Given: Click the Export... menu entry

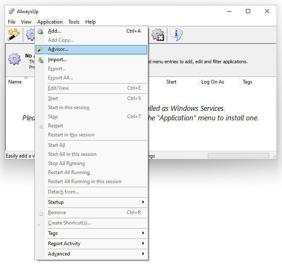Looking at the screenshot, I should coord(92,69).
